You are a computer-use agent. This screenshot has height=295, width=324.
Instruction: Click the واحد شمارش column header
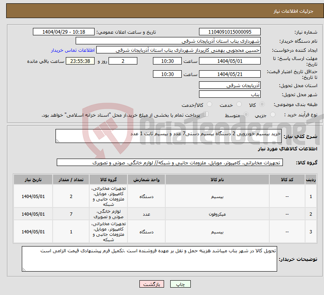pyautogui.click(x=146, y=180)
